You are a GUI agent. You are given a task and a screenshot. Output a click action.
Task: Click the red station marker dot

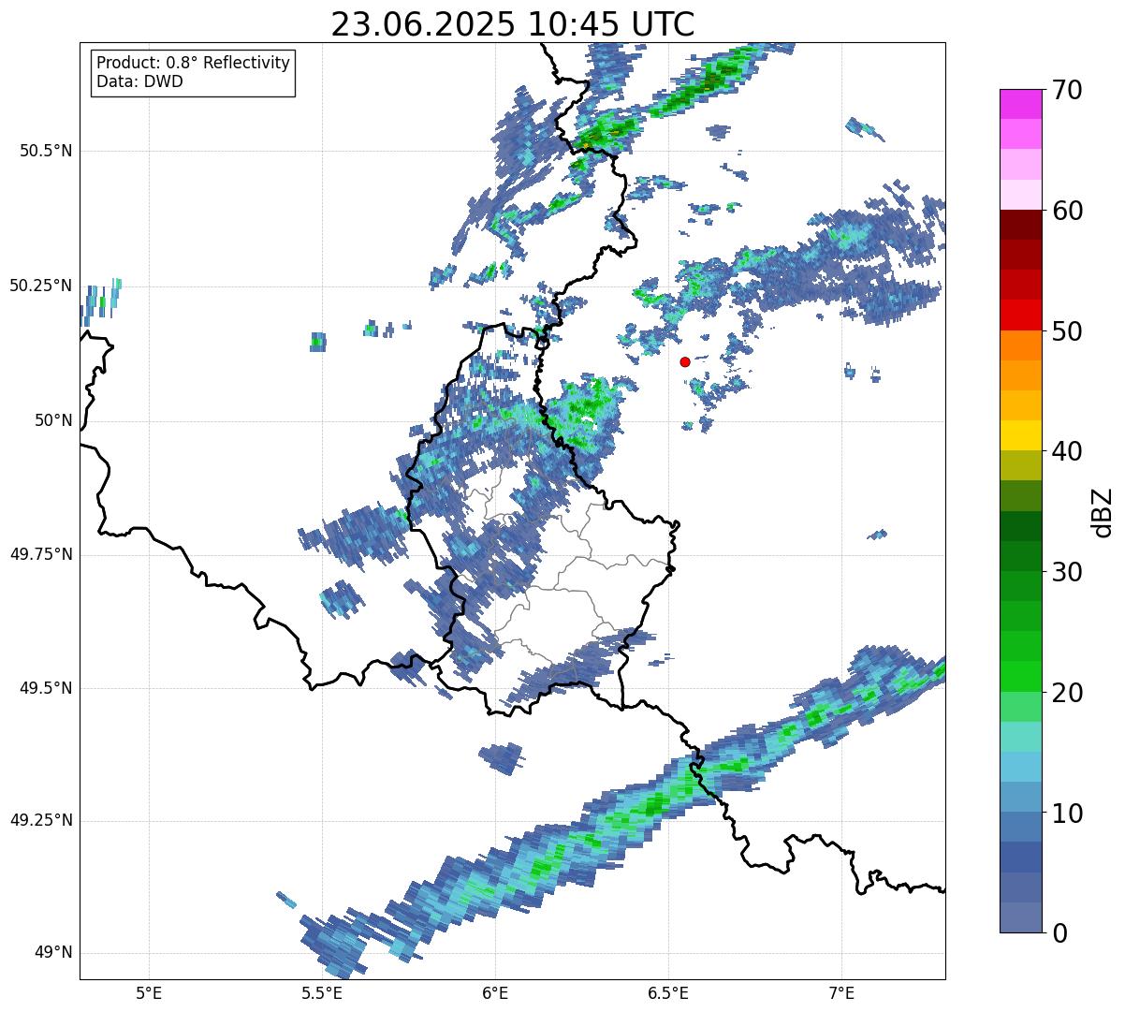pyautogui.click(x=685, y=361)
